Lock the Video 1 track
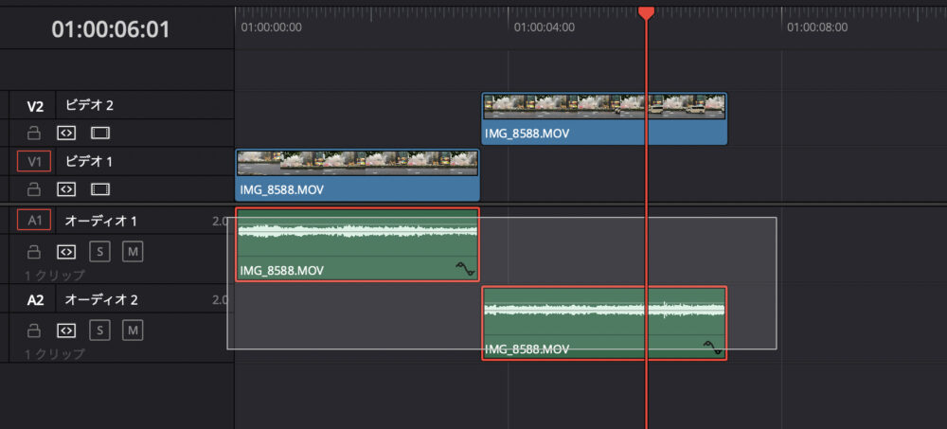This screenshot has height=429, width=947. (x=34, y=189)
